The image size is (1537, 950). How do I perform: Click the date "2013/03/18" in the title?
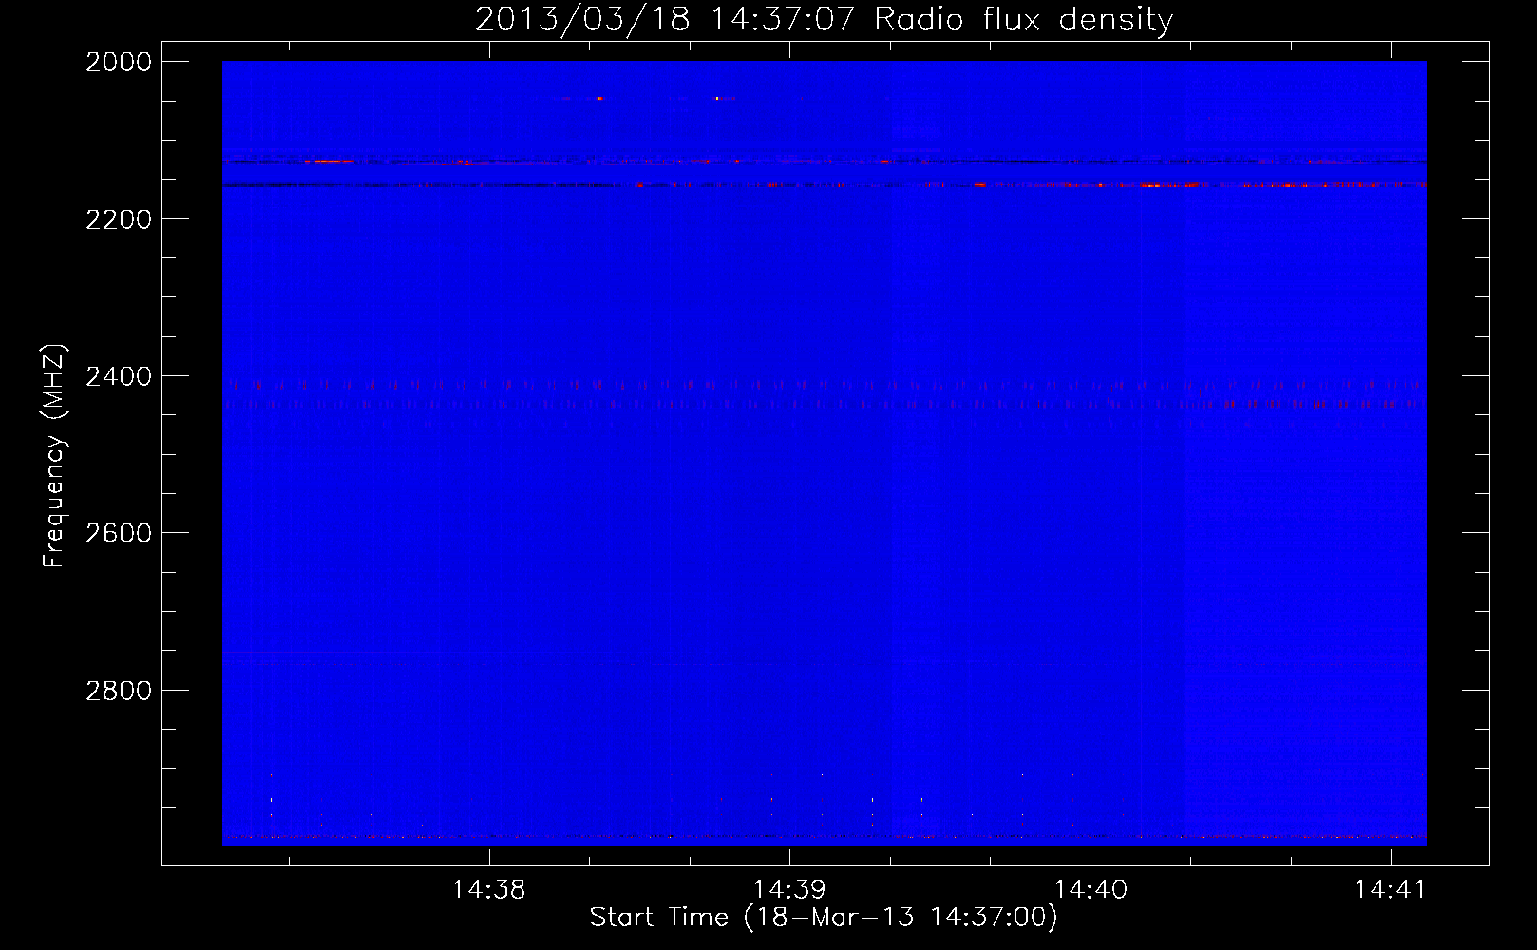(582, 19)
